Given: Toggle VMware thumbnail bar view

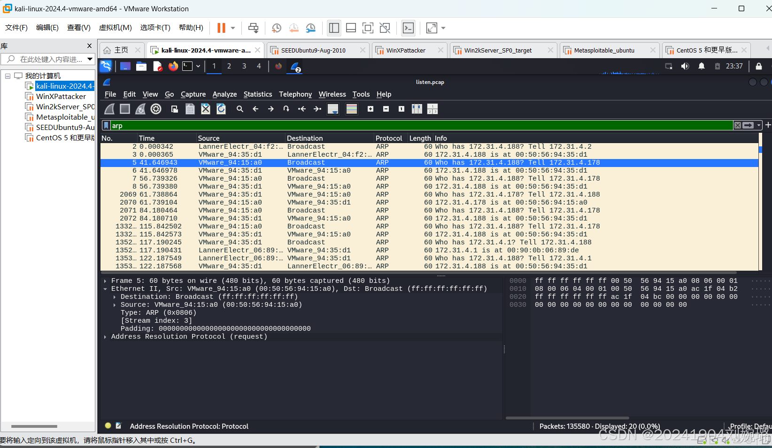Looking at the screenshot, I should tap(351, 28).
